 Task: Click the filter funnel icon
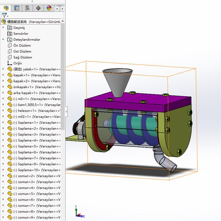[4, 15]
